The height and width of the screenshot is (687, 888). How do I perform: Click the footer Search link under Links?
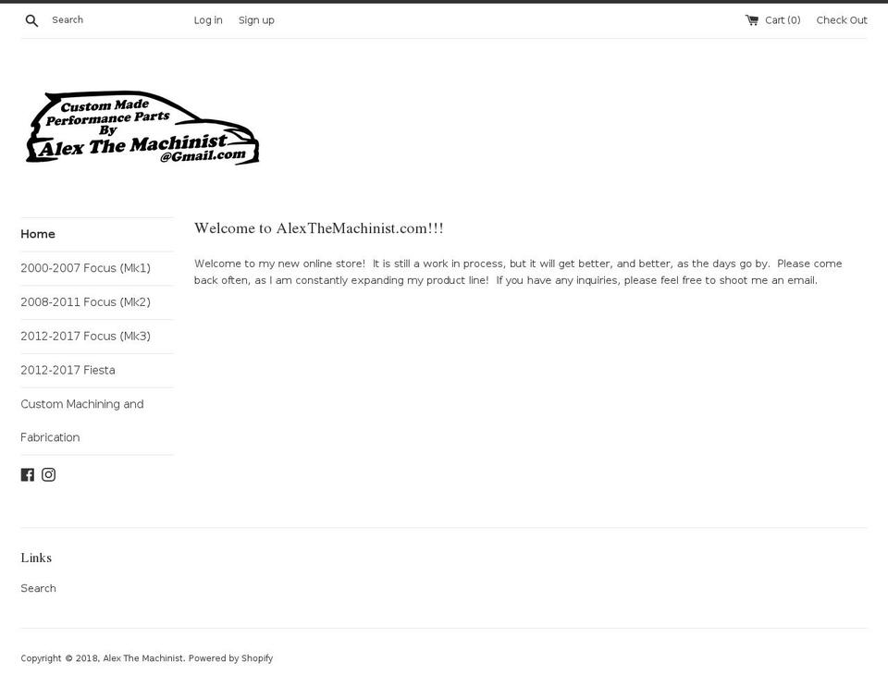tap(39, 589)
